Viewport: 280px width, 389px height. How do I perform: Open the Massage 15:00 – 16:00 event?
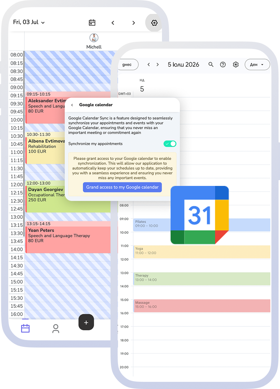(x=202, y=306)
